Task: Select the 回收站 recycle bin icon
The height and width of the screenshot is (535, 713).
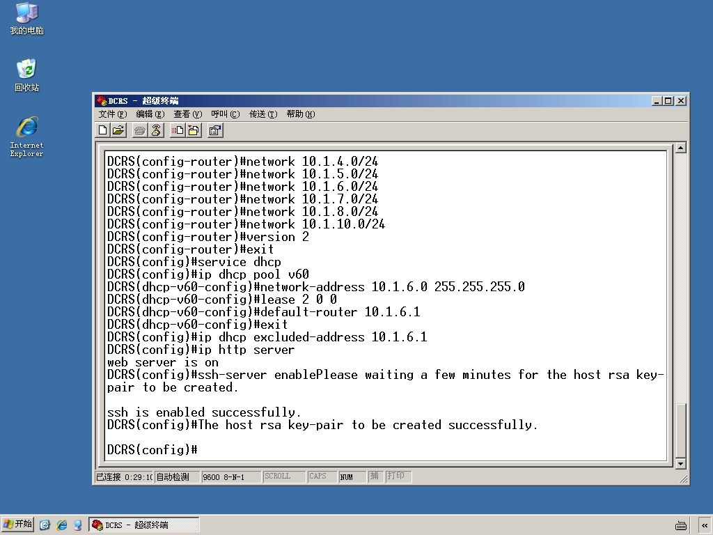Action: pos(26,75)
